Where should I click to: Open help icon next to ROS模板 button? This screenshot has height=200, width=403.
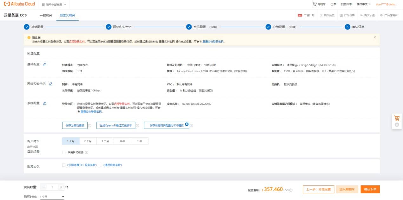[x=191, y=125]
